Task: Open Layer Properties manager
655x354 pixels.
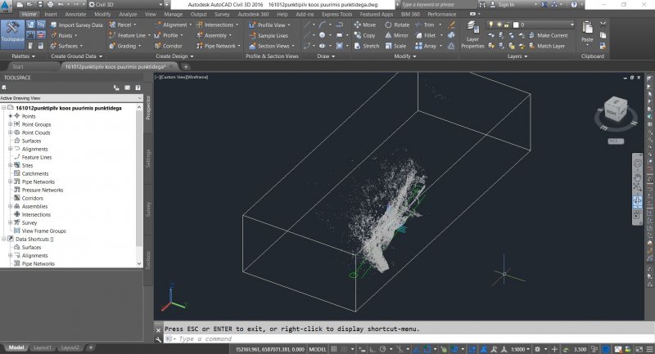Action: coord(472,35)
